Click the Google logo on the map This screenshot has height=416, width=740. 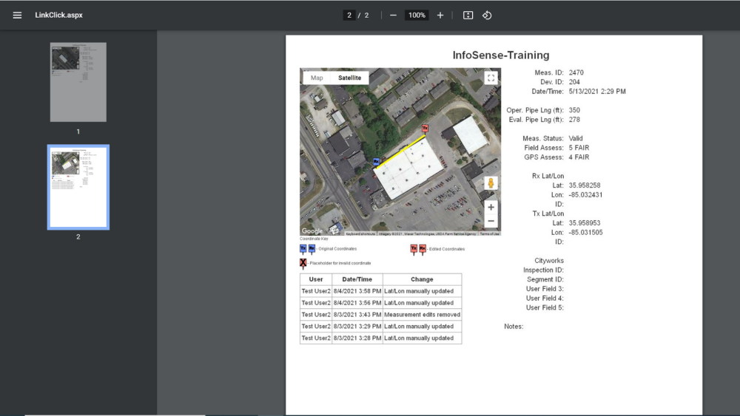pyautogui.click(x=312, y=231)
